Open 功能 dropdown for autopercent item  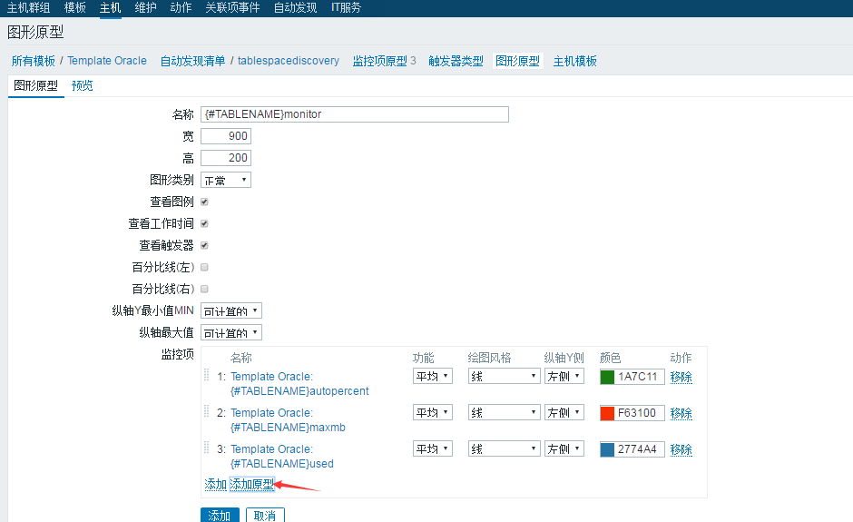coord(433,376)
